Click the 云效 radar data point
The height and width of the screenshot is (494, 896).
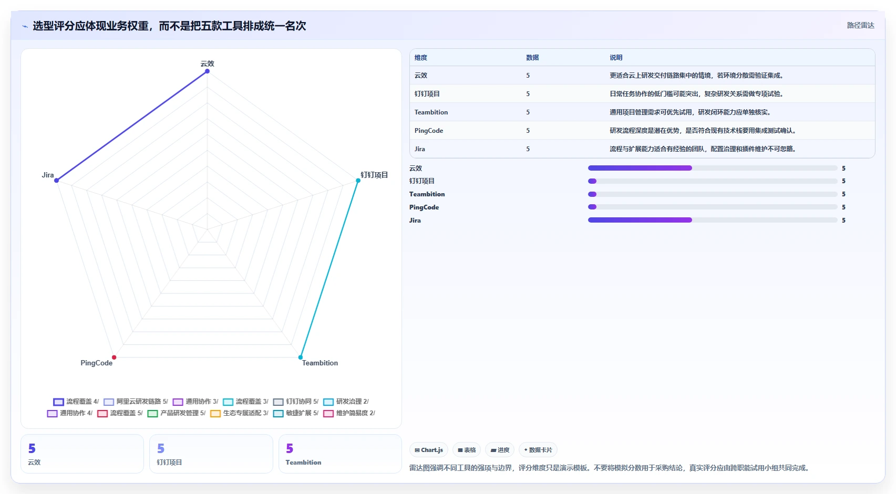(207, 71)
